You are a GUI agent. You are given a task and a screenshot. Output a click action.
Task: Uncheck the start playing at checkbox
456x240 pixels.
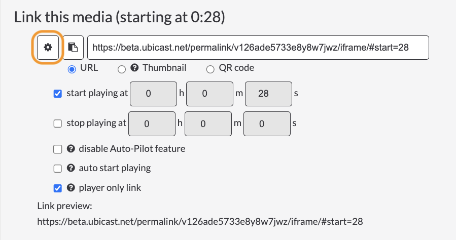(58, 94)
